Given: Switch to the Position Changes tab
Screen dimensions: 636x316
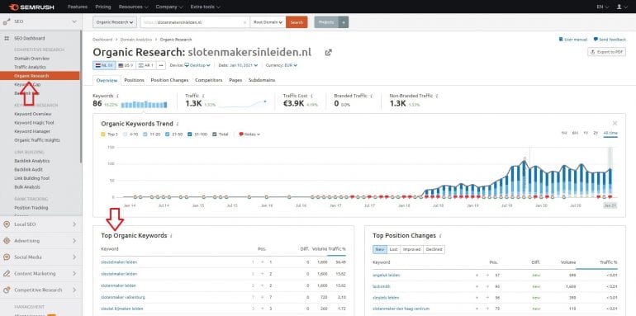Looking at the screenshot, I should pyautogui.click(x=169, y=80).
